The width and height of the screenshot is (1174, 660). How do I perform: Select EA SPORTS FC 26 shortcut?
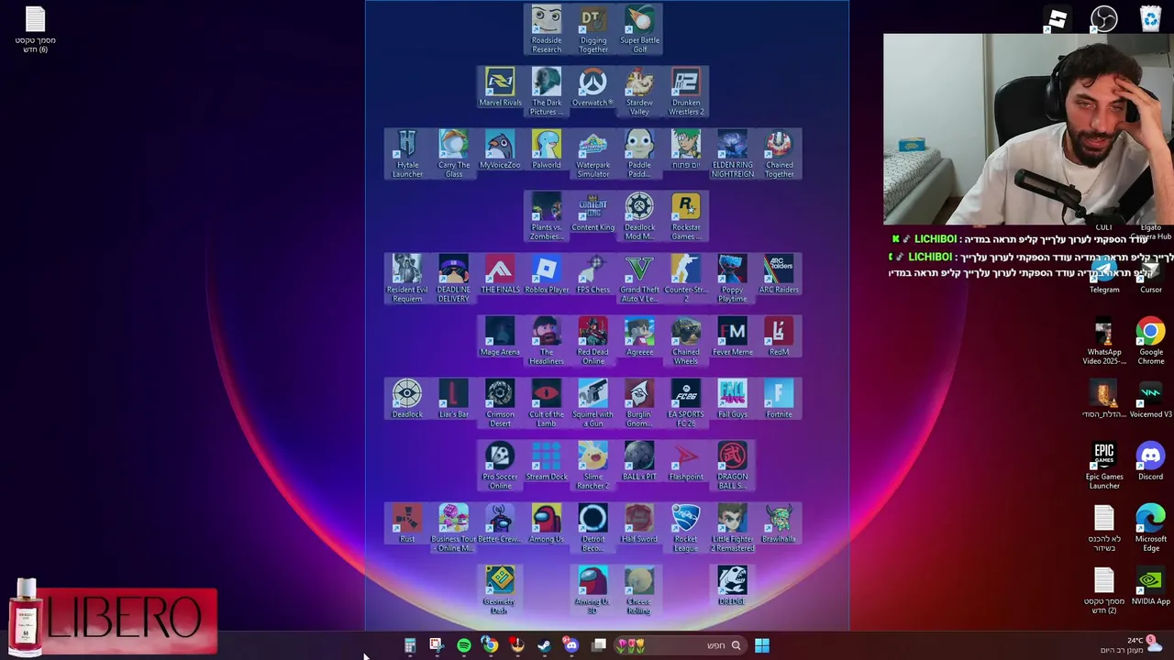pos(686,403)
